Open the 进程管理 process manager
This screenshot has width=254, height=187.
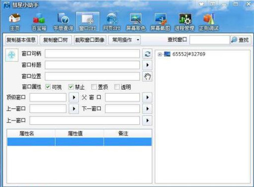(x=184, y=22)
